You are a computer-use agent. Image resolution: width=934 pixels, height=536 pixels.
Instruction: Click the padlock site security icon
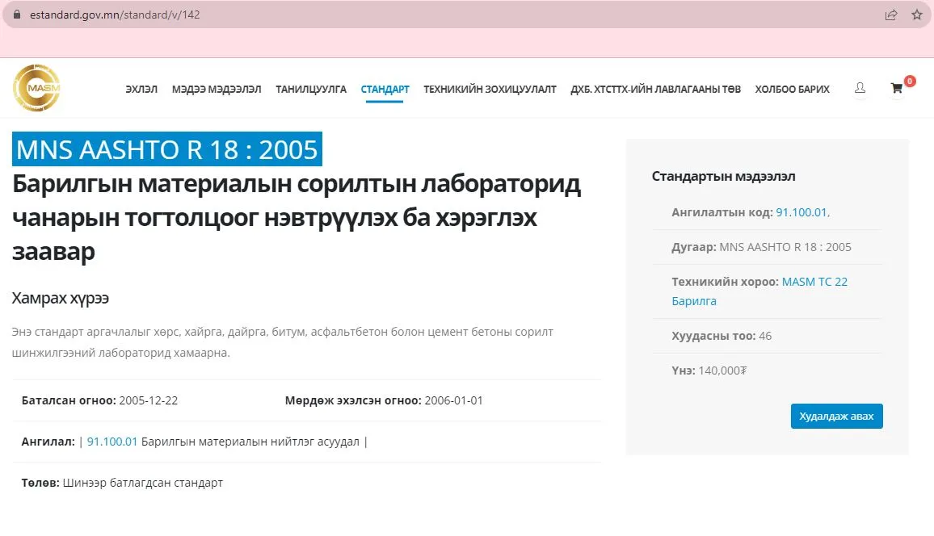pyautogui.click(x=17, y=15)
